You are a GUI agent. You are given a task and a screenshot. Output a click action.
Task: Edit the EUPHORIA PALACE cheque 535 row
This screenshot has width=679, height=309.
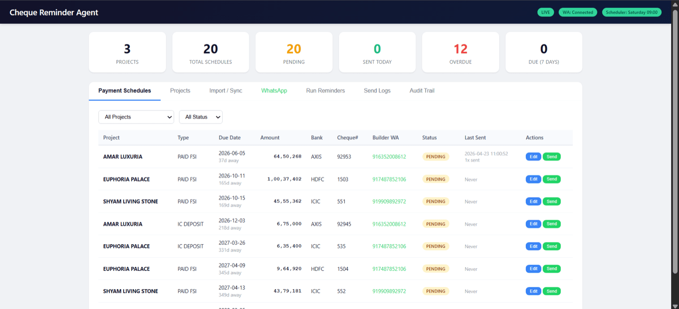pyautogui.click(x=533, y=246)
